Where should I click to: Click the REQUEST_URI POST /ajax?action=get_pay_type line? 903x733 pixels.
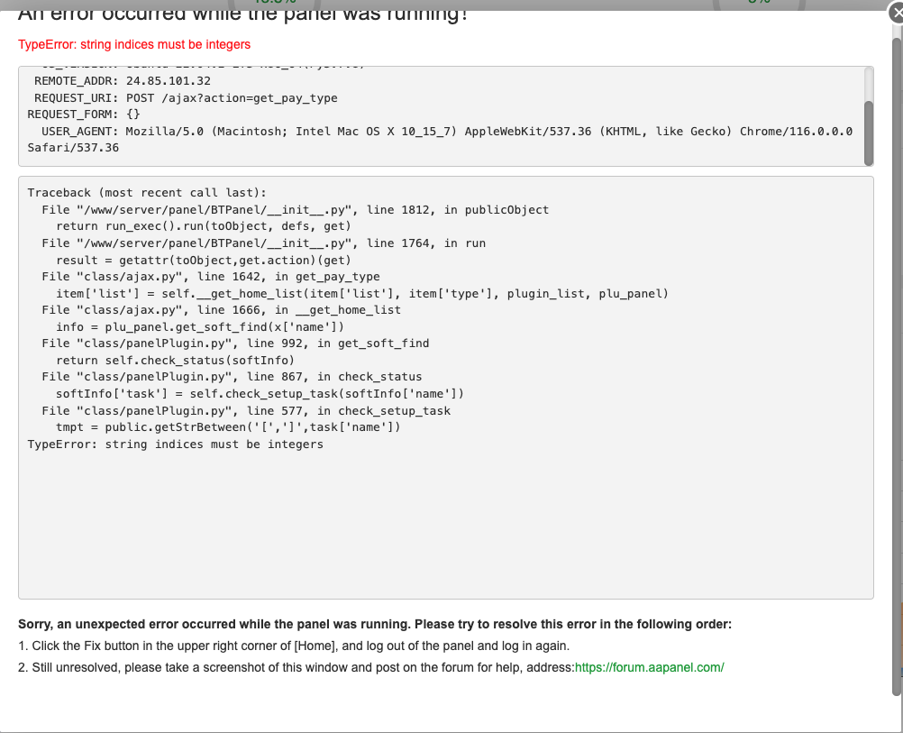pos(186,98)
